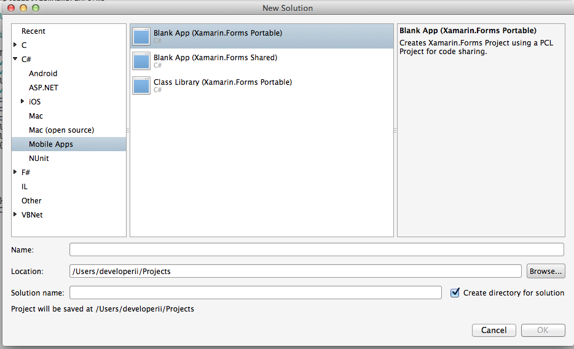Expand the C category triangle
This screenshot has width=574, height=349.
(x=15, y=45)
